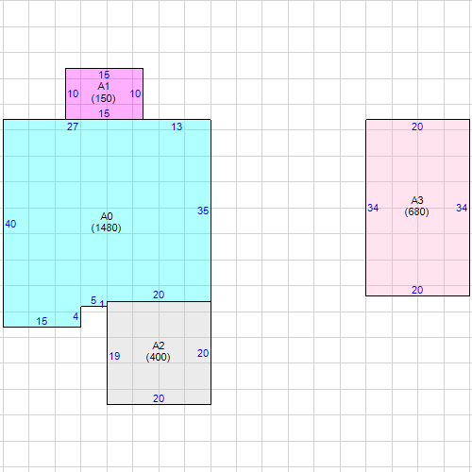Select the A3 (680) area label

click(x=417, y=206)
